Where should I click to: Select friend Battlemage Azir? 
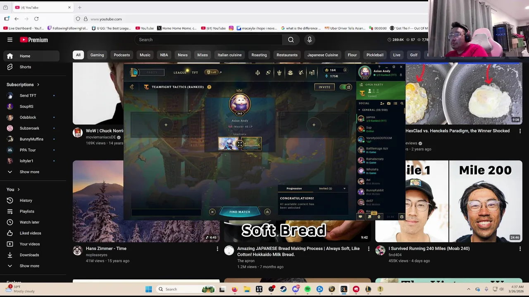pyautogui.click(x=380, y=150)
